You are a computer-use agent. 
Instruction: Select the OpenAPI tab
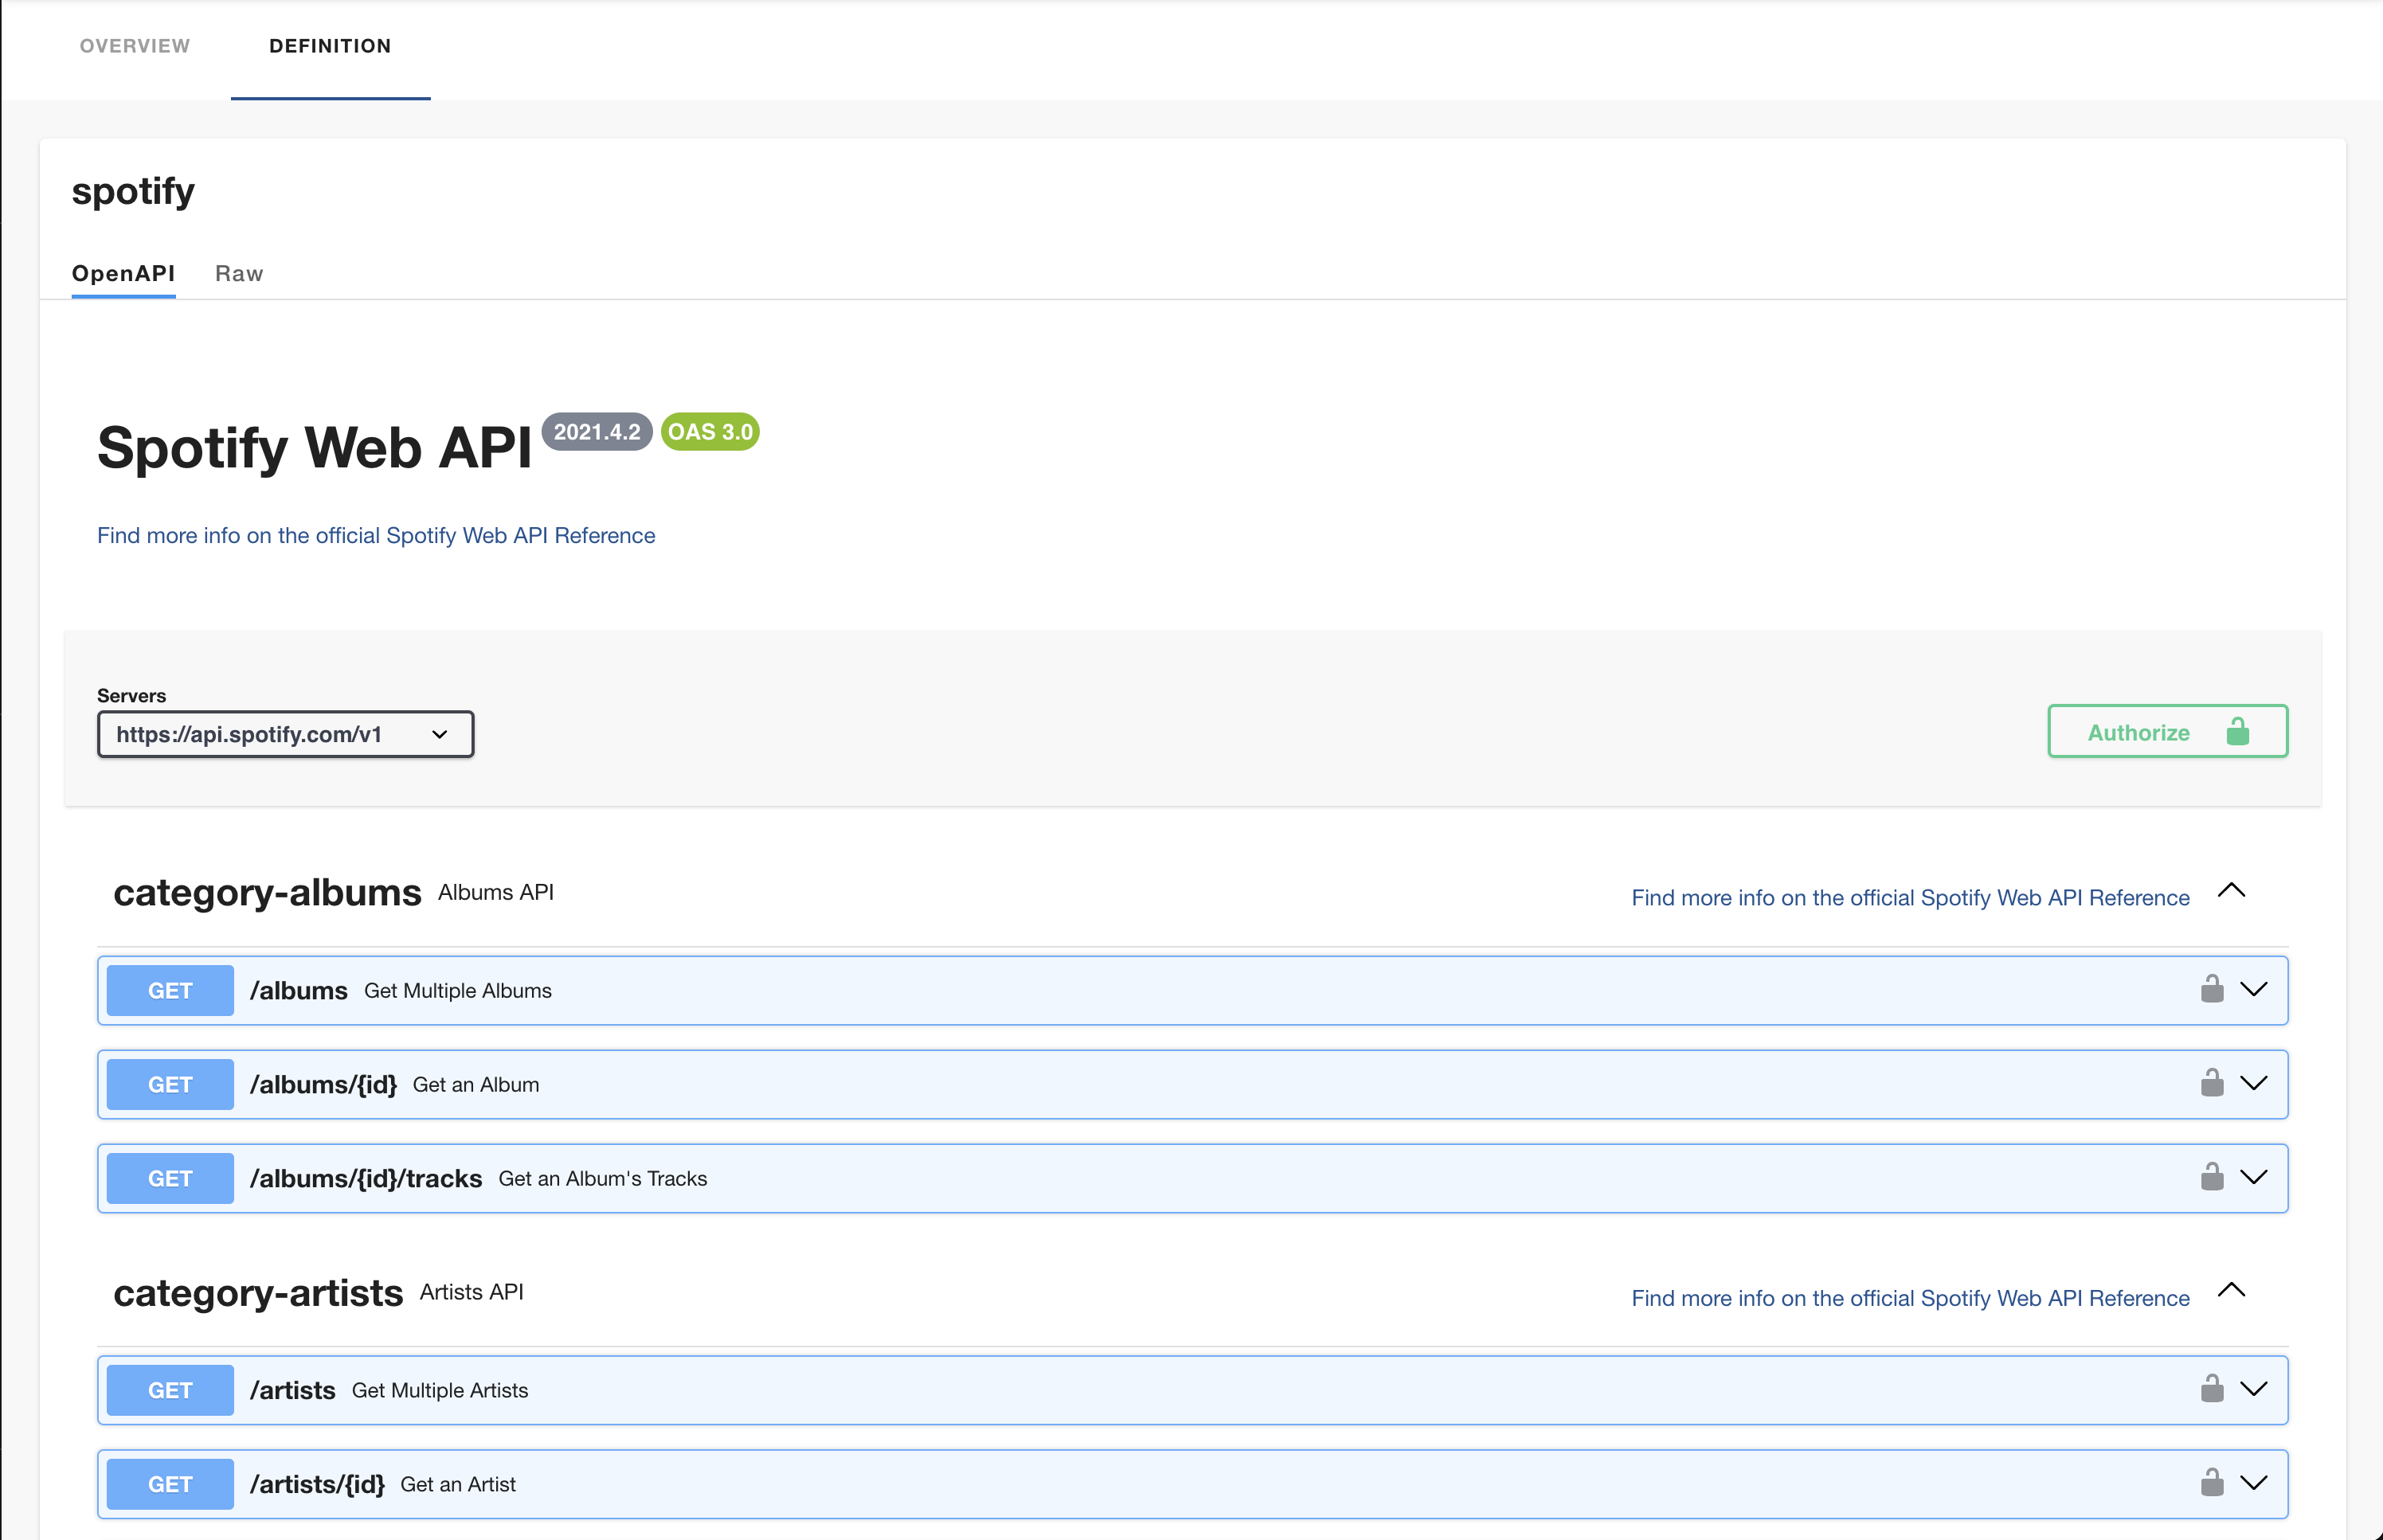[123, 274]
